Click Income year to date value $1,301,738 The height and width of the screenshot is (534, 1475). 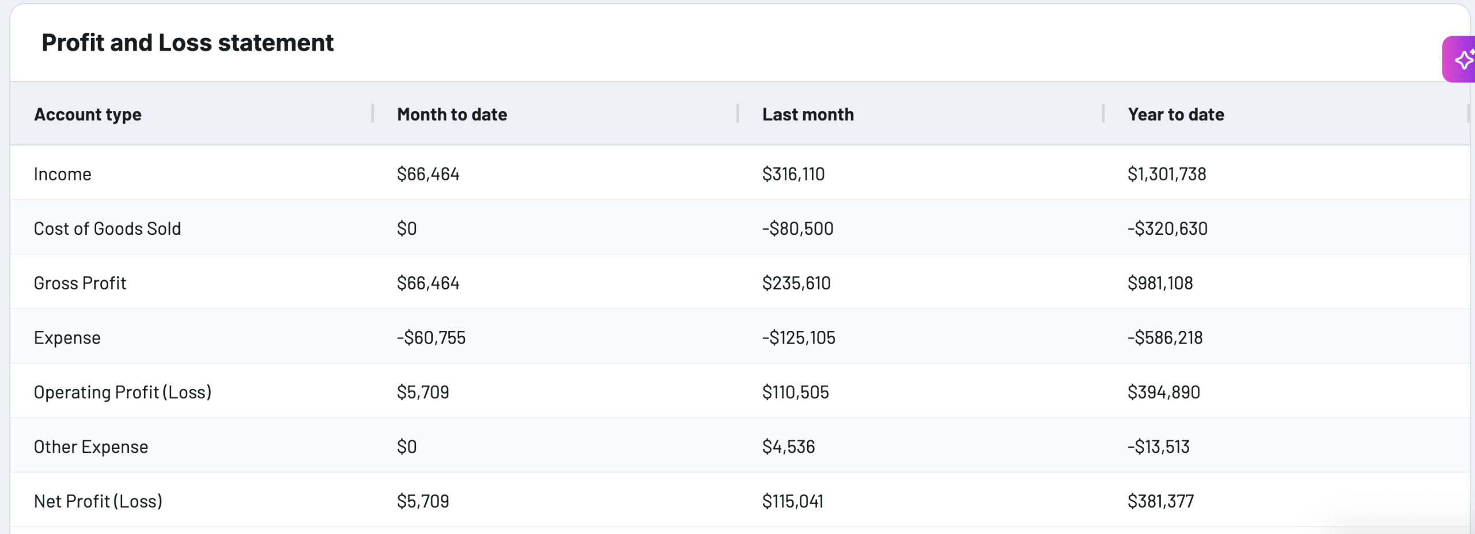(1166, 174)
